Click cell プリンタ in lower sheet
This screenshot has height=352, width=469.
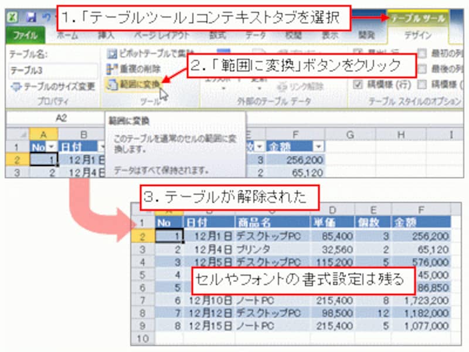[272, 249]
